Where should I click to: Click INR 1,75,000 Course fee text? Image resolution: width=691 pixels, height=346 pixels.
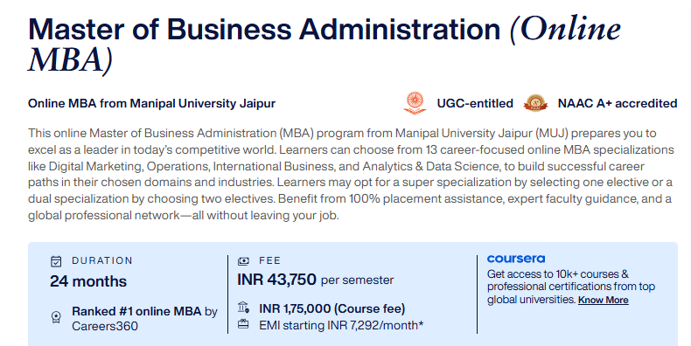tap(332, 308)
